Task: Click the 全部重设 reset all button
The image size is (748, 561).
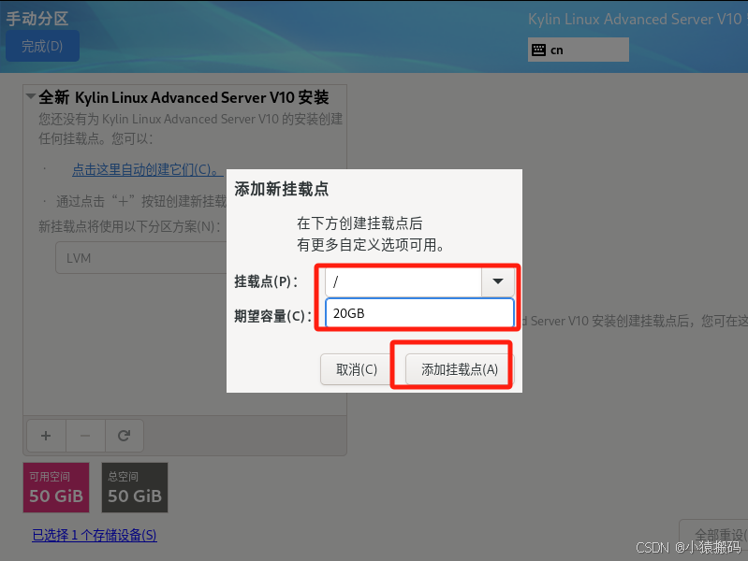Action: [x=714, y=535]
